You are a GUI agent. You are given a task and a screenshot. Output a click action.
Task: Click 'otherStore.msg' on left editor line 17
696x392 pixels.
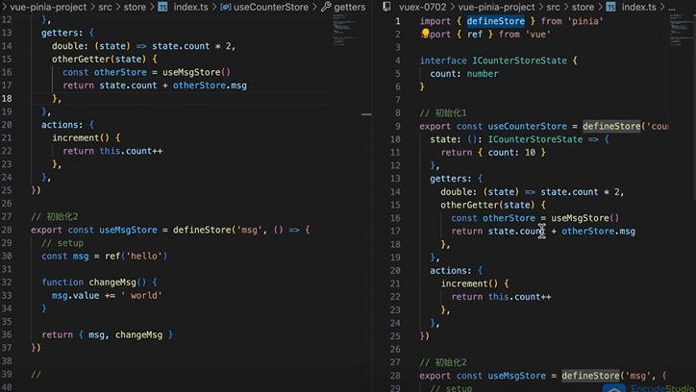(210, 86)
